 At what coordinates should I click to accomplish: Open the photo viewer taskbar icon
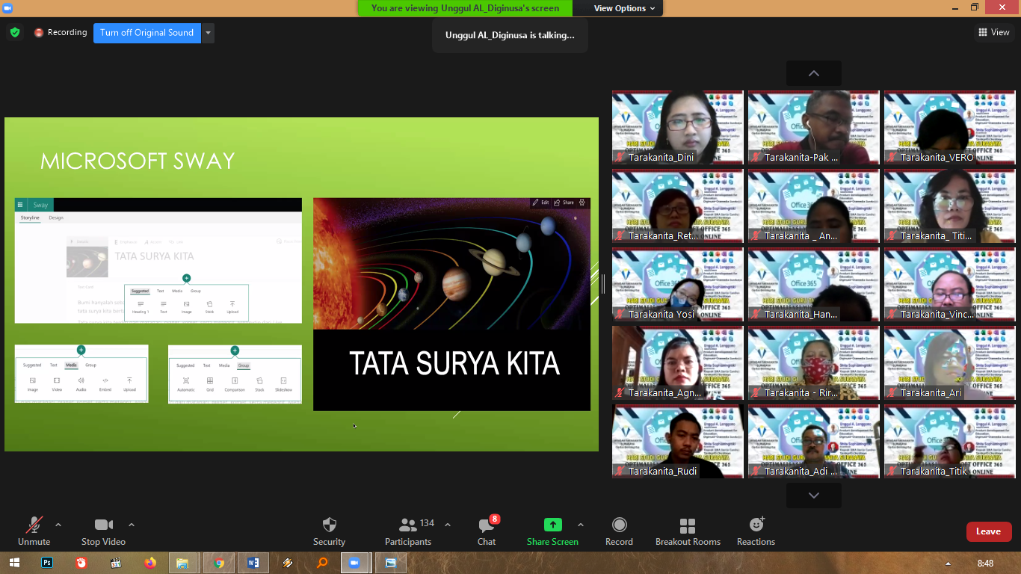click(x=391, y=563)
